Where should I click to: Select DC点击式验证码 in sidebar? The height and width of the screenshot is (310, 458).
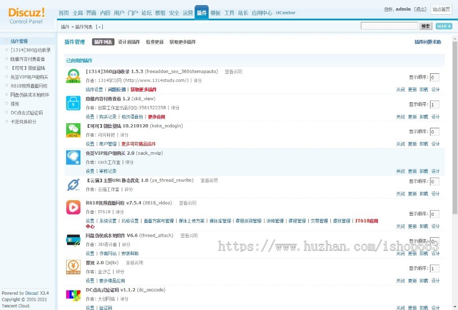(26, 113)
